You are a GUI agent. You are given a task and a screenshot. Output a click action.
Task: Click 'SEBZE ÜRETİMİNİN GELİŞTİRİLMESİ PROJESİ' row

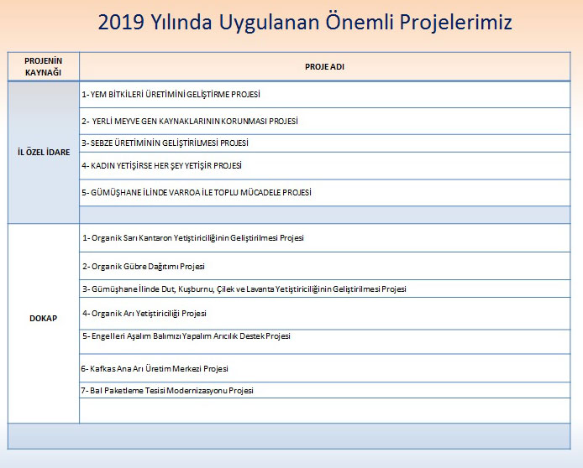(324, 143)
